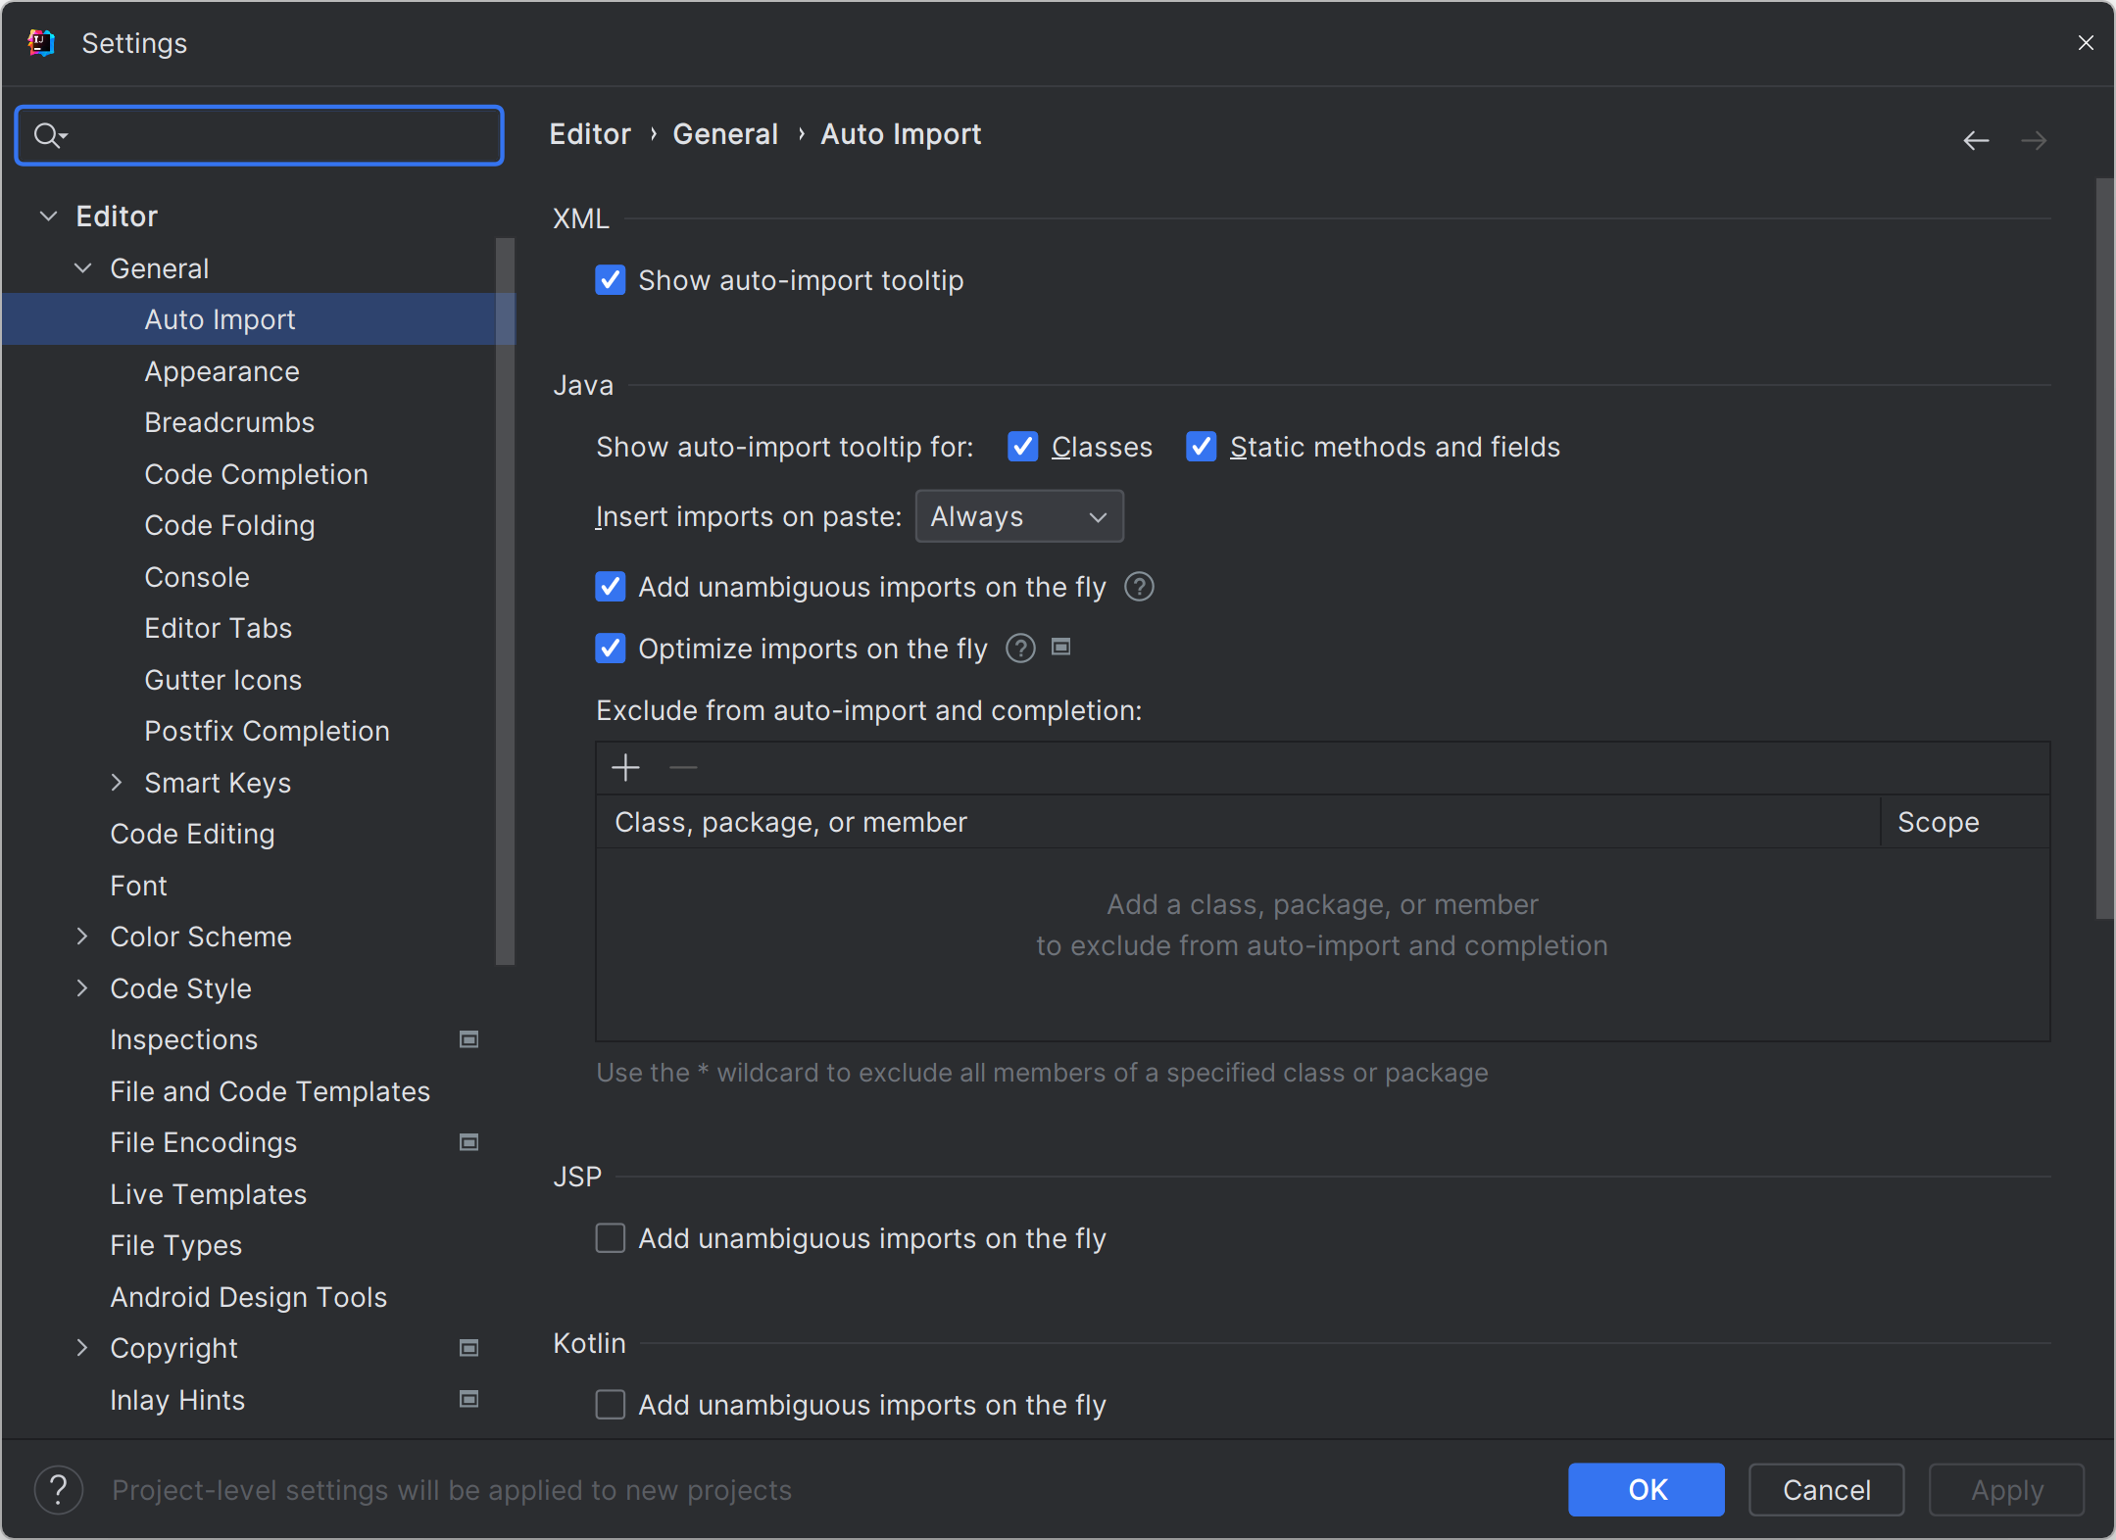This screenshot has width=2116, height=1540.
Task: Toggle the Classes checkbox
Action: (x=1023, y=447)
